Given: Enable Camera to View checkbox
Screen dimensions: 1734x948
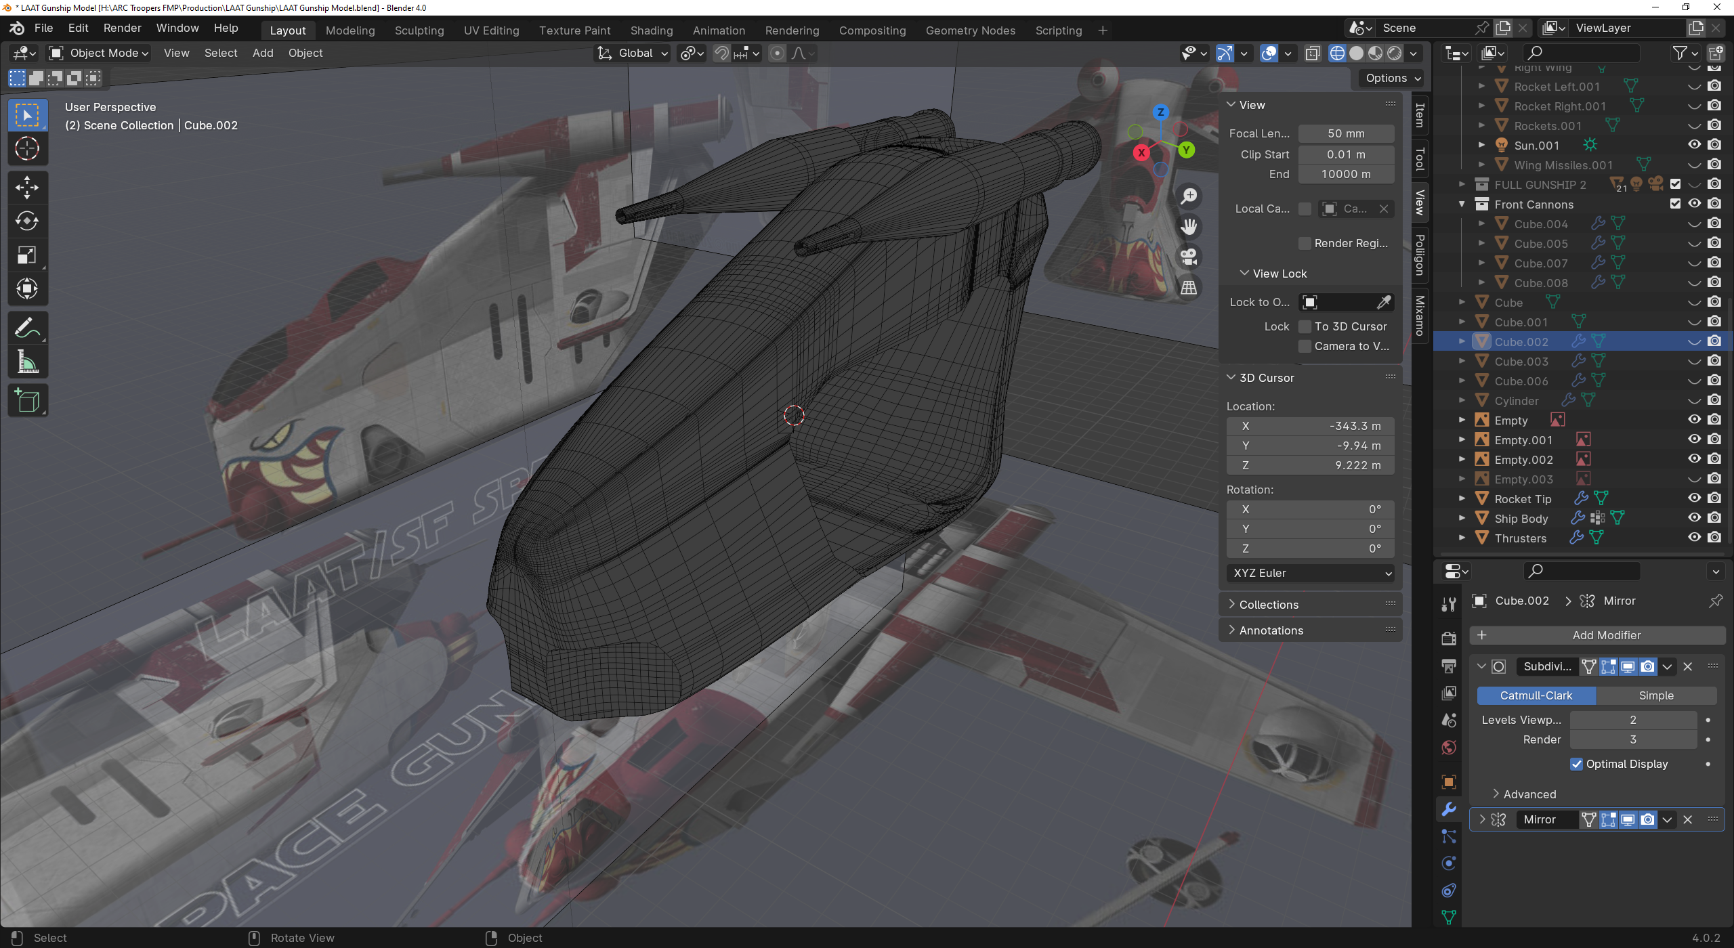Looking at the screenshot, I should coord(1305,346).
